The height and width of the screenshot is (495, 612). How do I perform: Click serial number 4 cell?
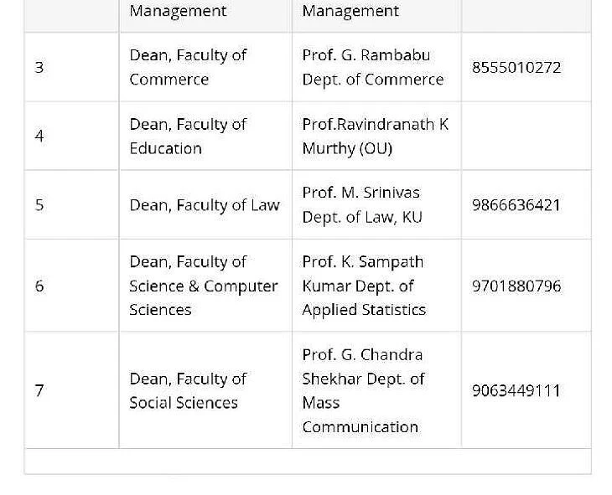(x=71, y=137)
